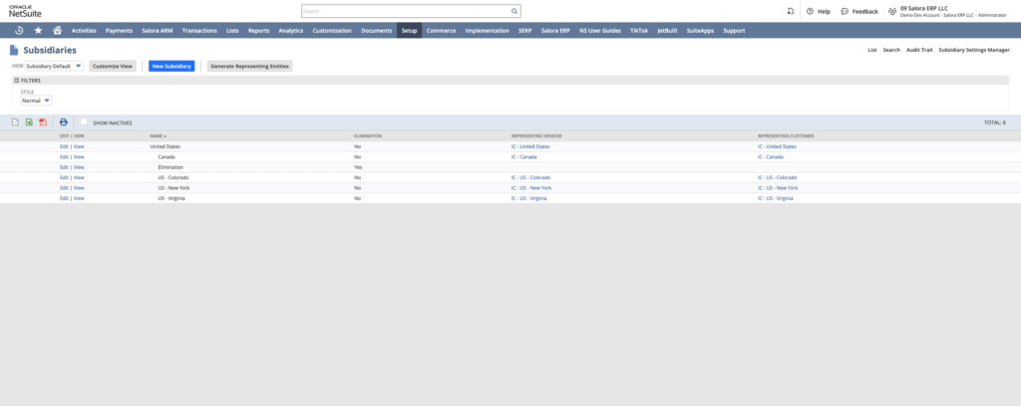Enable the Show Inactives checkbox

pos(85,122)
